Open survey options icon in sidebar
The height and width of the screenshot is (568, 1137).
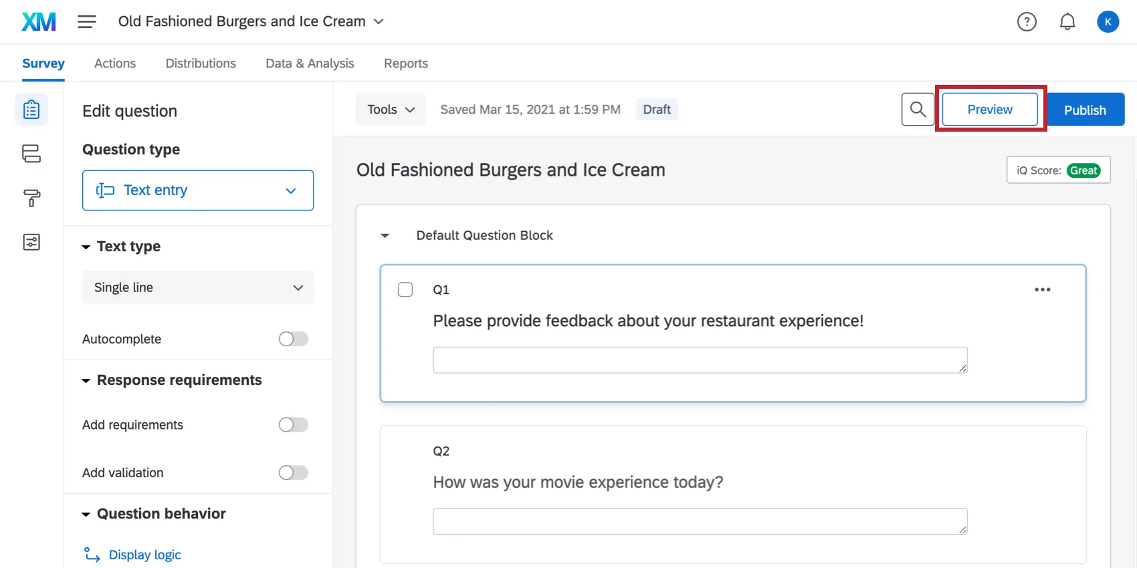31,242
